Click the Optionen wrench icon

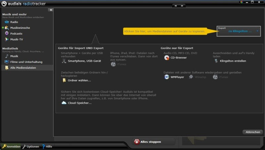coord(24,146)
